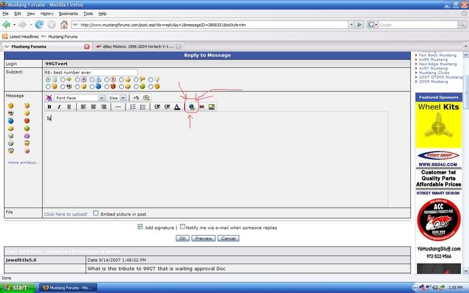The height and width of the screenshot is (293, 469).
Task: Open the font color picker
Action: pyautogui.click(x=178, y=107)
